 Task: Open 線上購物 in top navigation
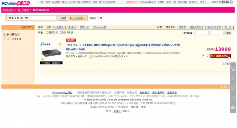(x=45, y=2)
